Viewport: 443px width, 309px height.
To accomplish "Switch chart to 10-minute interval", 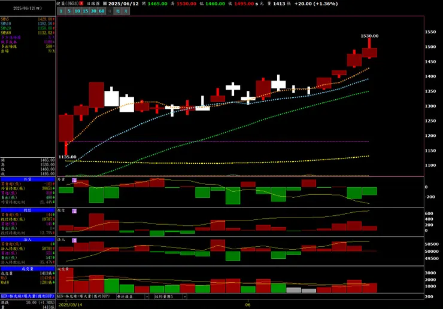I will (x=77, y=11).
